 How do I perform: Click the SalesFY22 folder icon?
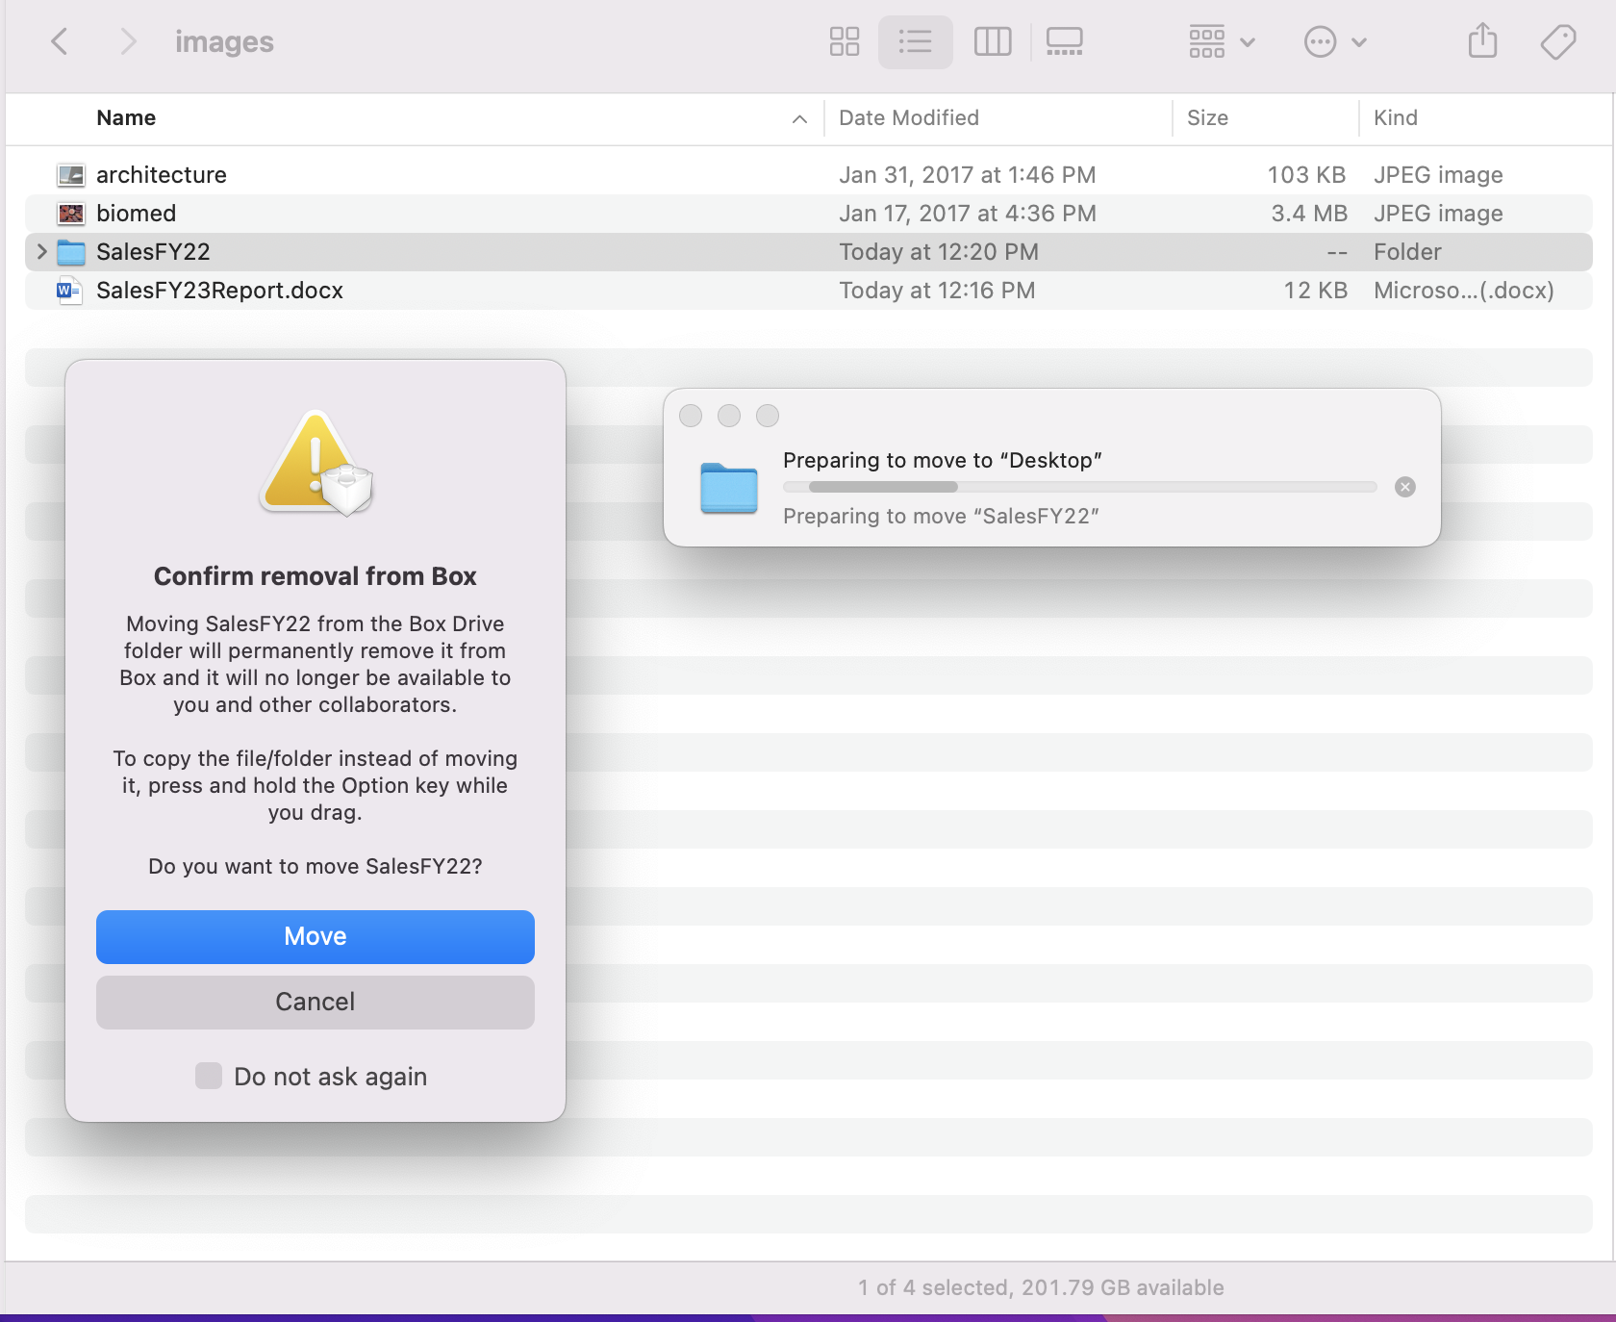(x=71, y=252)
